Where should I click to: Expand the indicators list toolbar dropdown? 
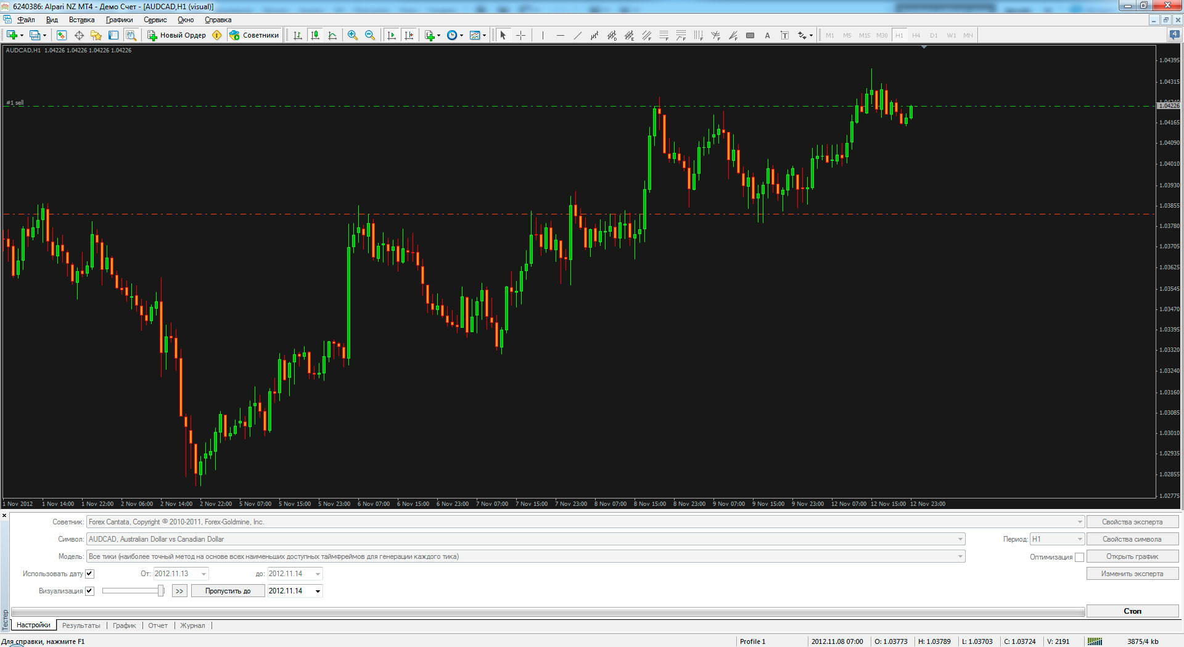point(438,35)
